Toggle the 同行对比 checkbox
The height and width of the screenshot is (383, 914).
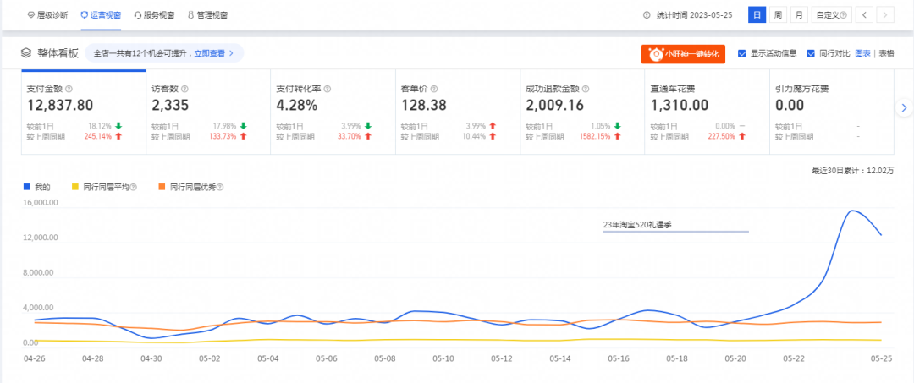tap(811, 53)
